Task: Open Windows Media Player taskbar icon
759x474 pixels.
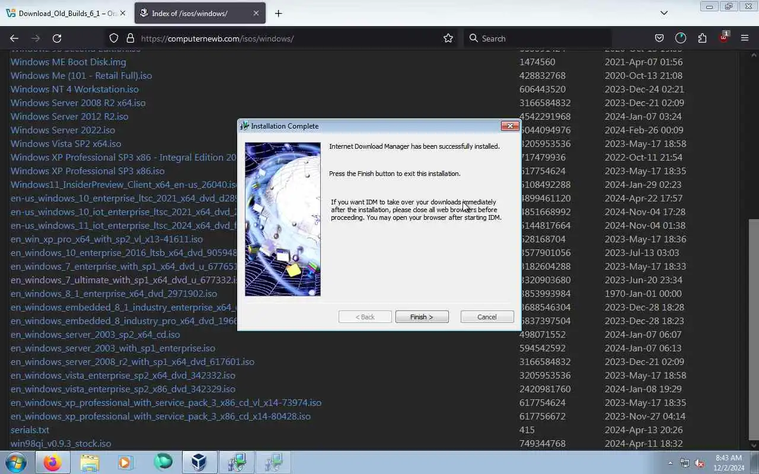Action: [126, 462]
